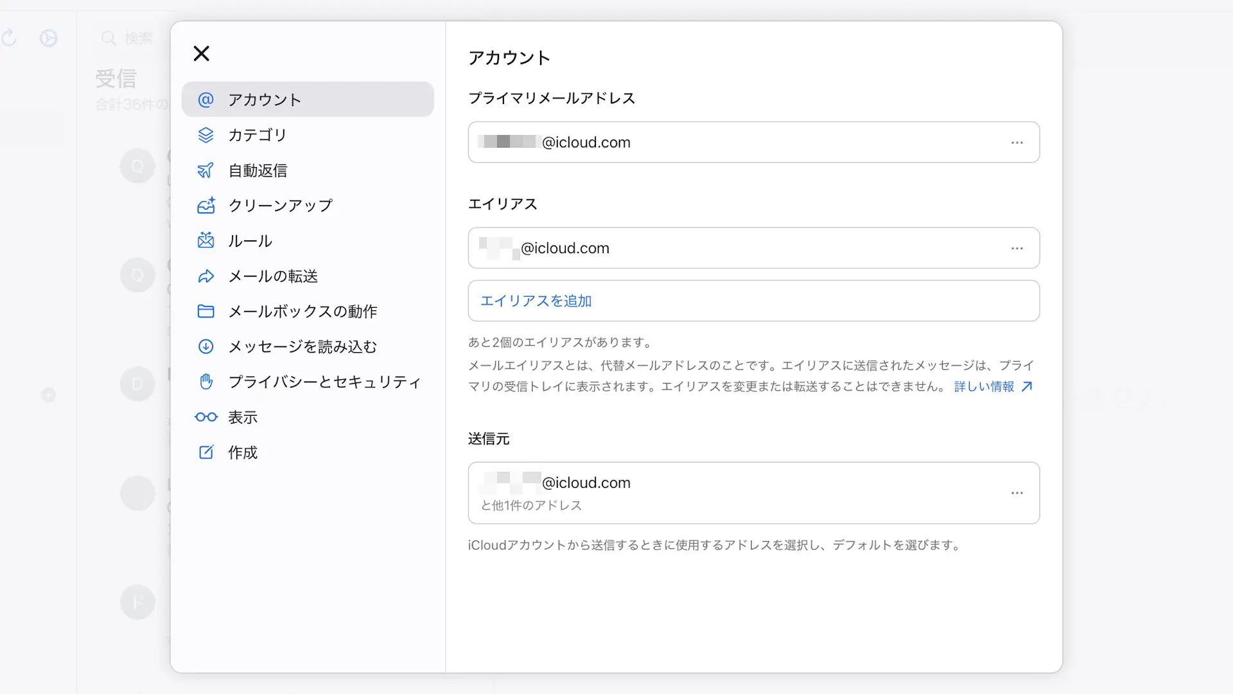
Task: Click the Account @ icon in the sidebar
Action: [x=205, y=100]
